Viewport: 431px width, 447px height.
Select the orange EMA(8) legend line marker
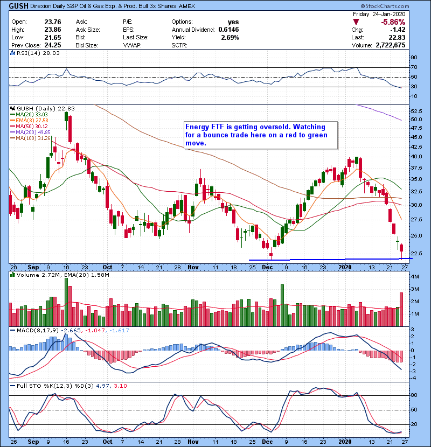(x=12, y=121)
